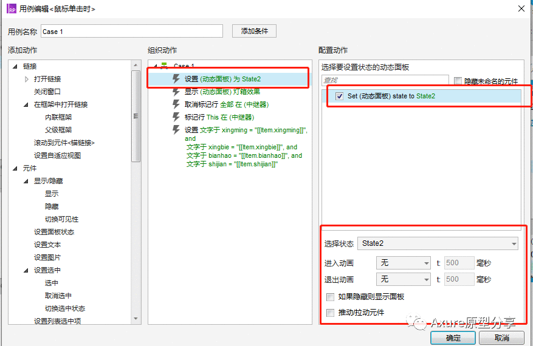Open the 退出动画 dropdown
This screenshot has height=346, width=533.
[404, 279]
